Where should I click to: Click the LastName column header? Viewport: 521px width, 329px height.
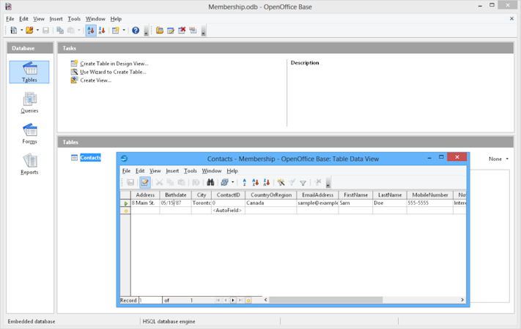point(390,195)
